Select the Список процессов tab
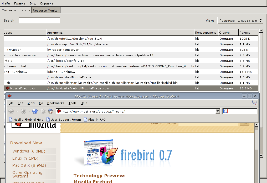The width and height of the screenshot is (267, 183). (16, 10)
